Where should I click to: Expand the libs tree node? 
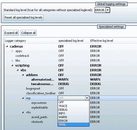pos(12,61)
